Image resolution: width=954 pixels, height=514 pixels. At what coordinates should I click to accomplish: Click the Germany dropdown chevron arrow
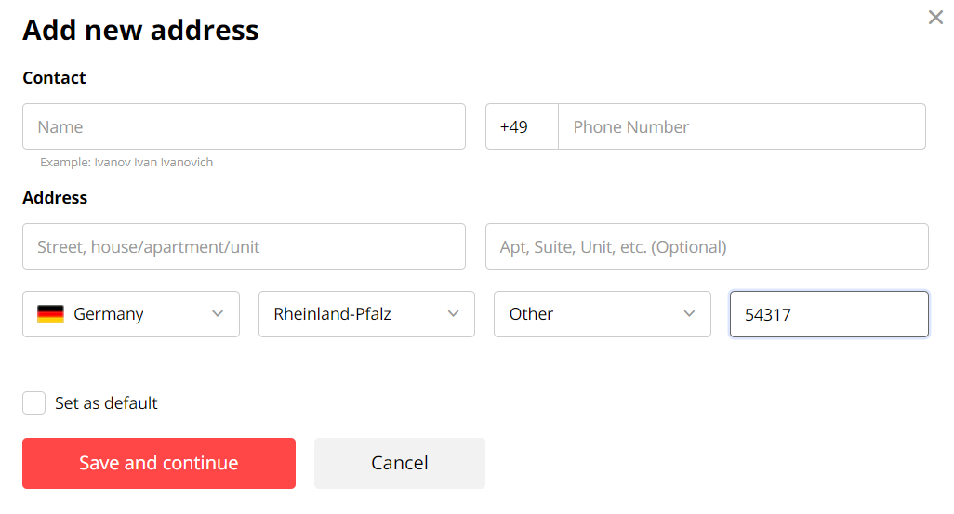pyautogui.click(x=218, y=314)
